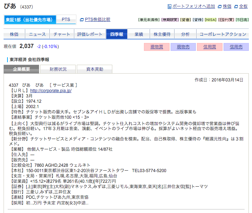The height and width of the screenshot is (213, 252).
Task: Click the 信用売 button
Action: pyautogui.click(x=236, y=47)
